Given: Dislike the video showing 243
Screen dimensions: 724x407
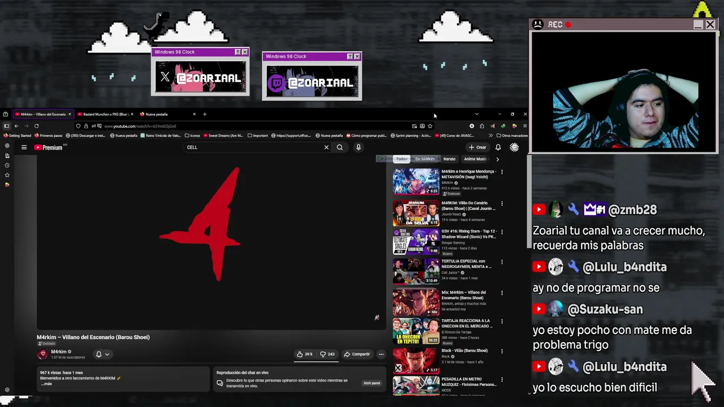Looking at the screenshot, I should [327, 354].
